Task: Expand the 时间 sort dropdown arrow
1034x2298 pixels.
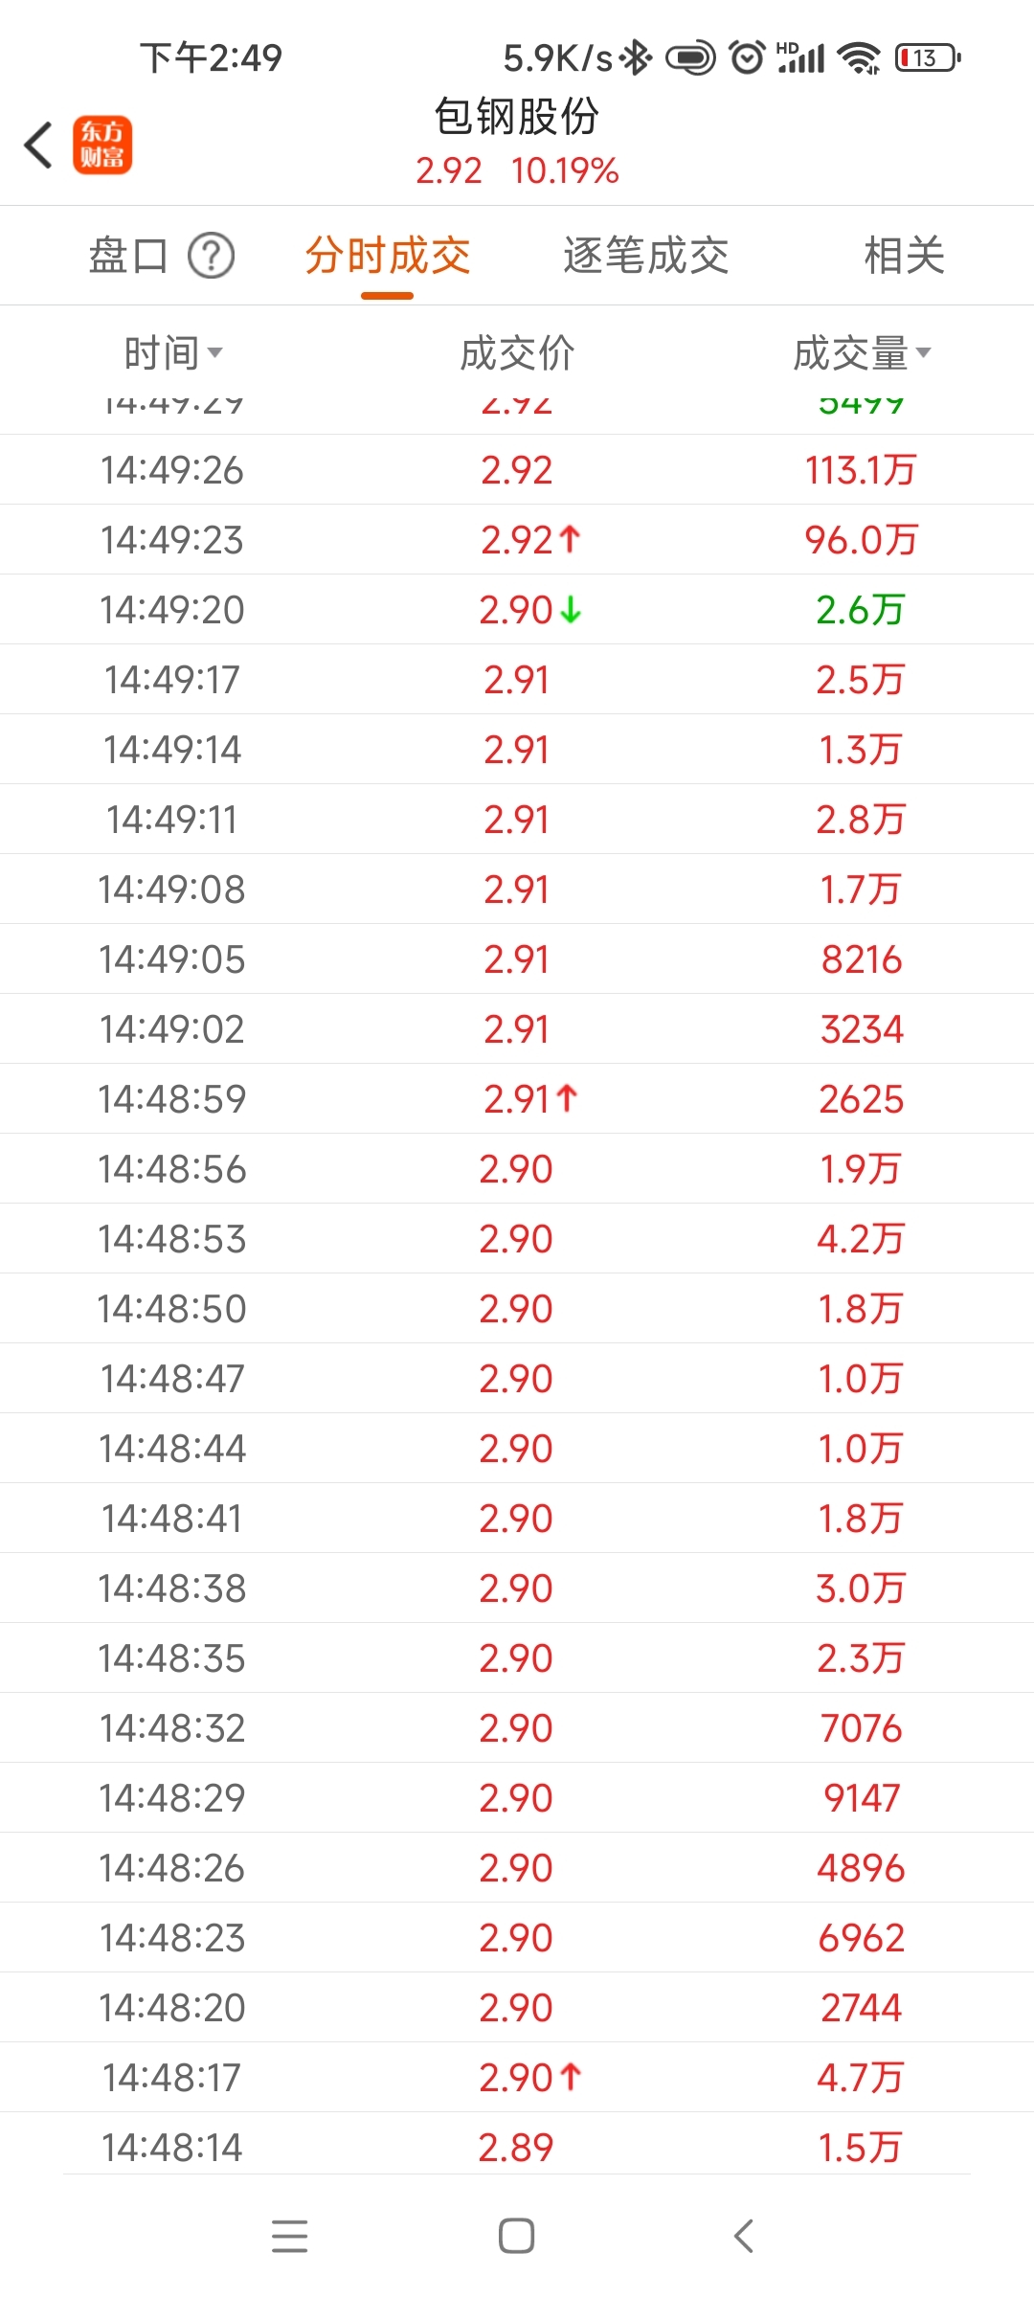Action: [215, 352]
